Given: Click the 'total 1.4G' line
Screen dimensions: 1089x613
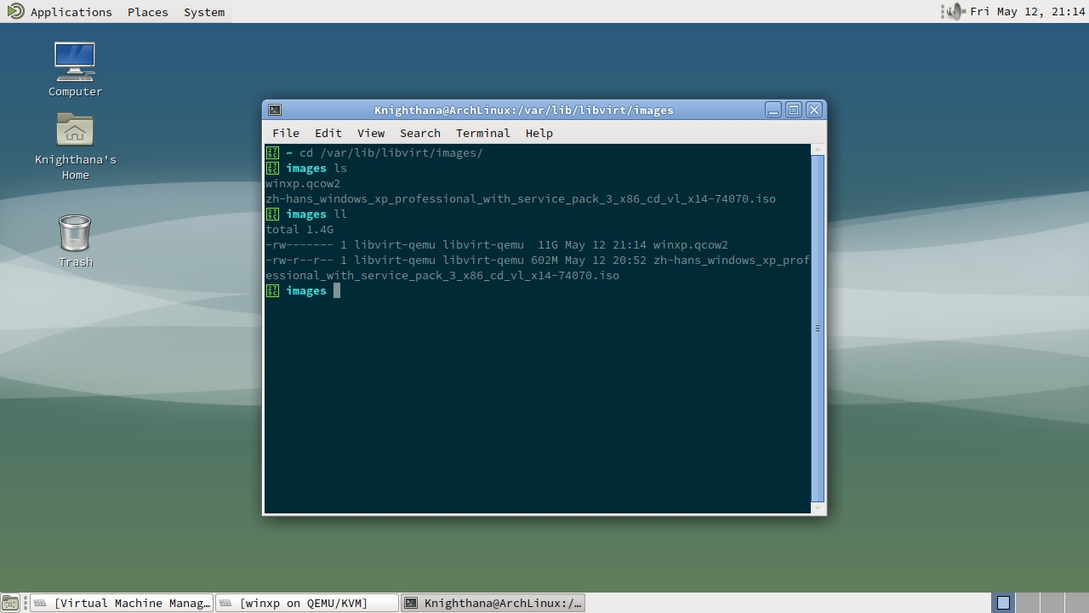Looking at the screenshot, I should click(x=299, y=230).
